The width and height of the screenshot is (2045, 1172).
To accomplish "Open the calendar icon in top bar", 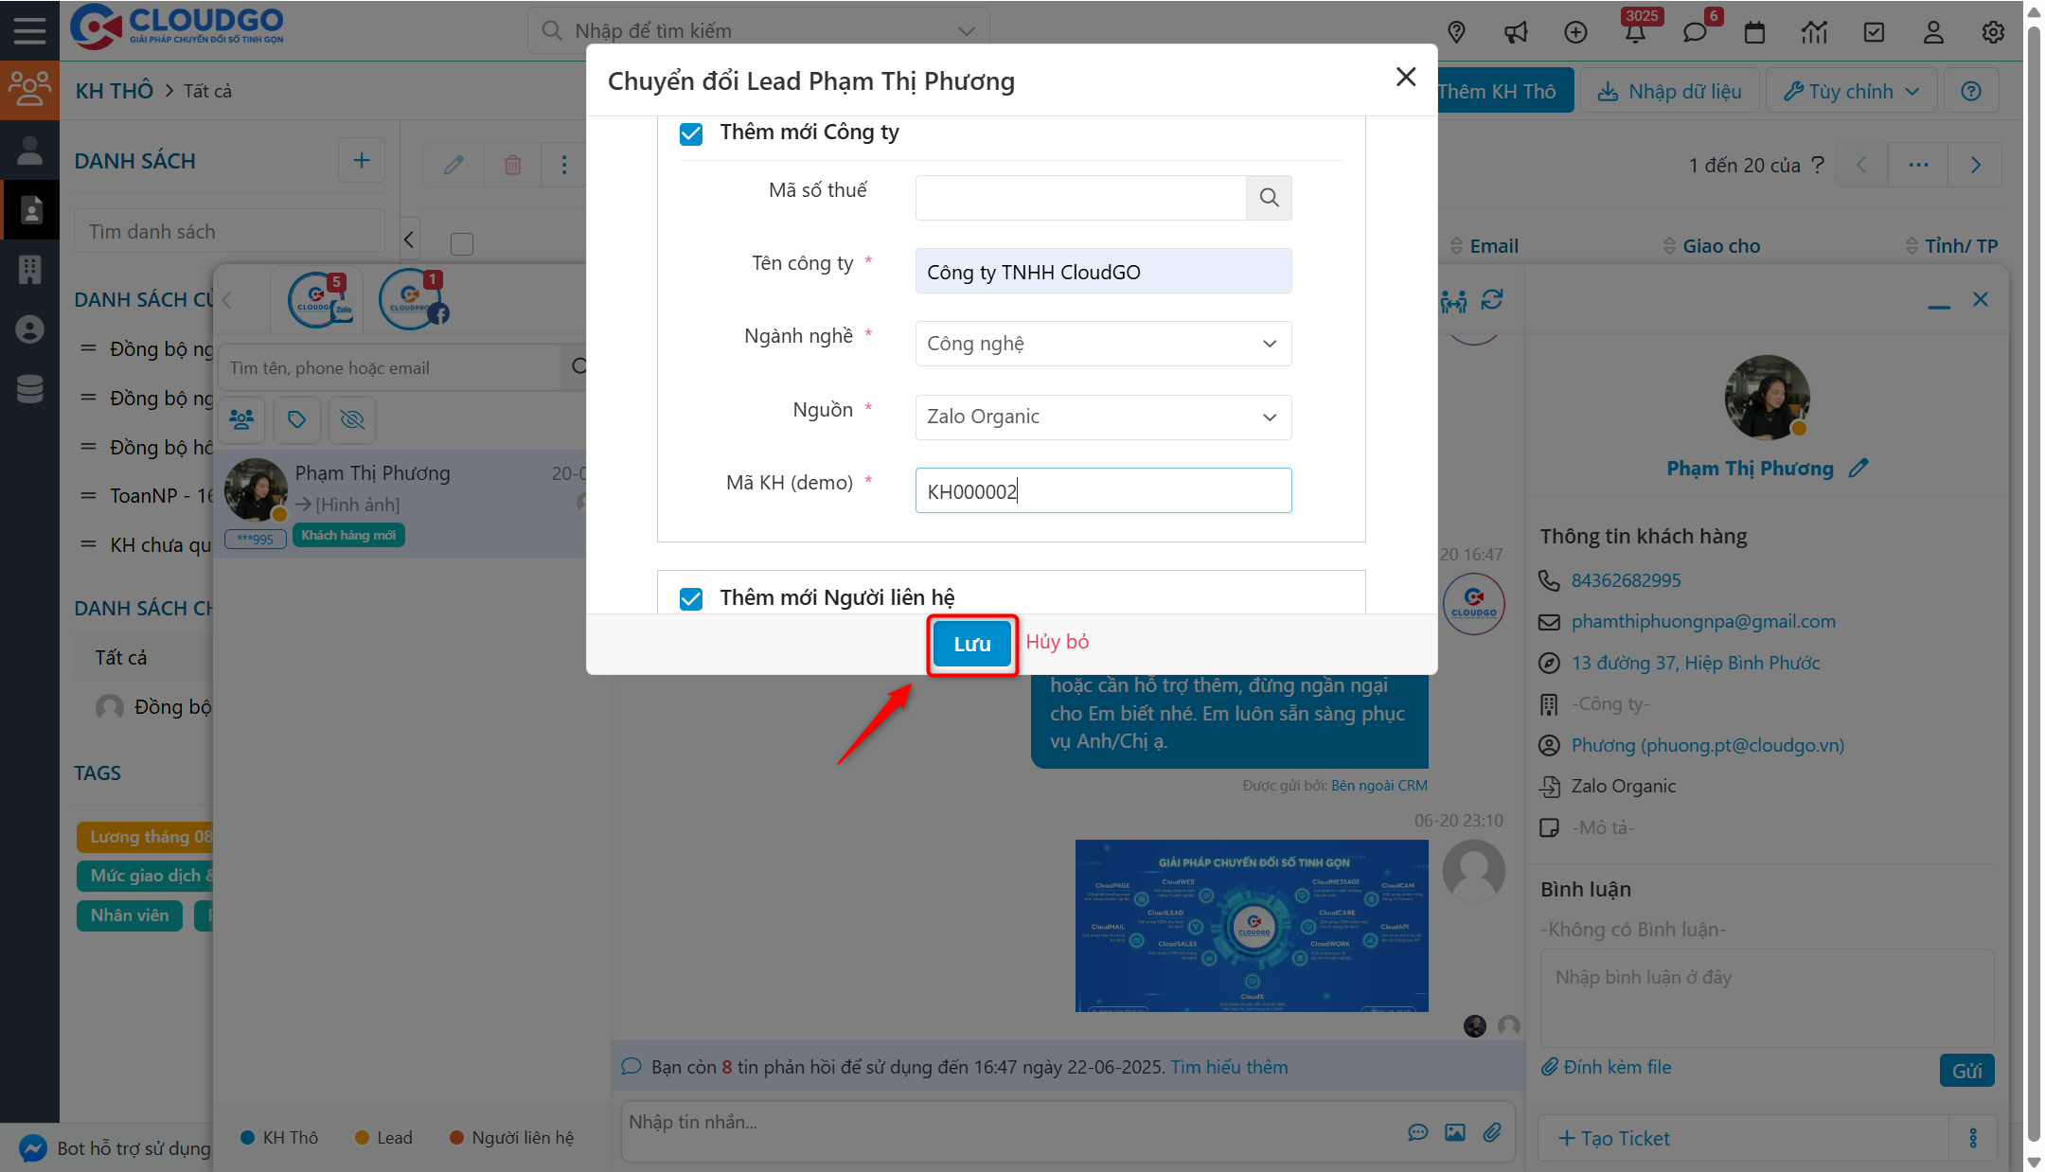I will click(1754, 33).
